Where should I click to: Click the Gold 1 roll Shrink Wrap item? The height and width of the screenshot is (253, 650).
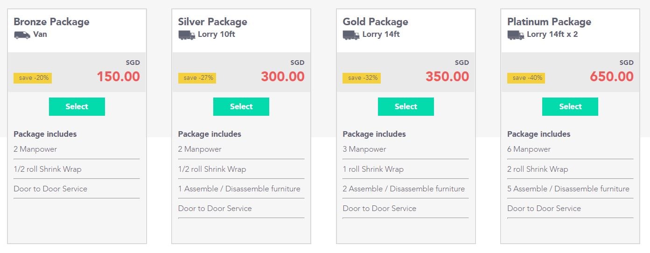(x=373, y=169)
